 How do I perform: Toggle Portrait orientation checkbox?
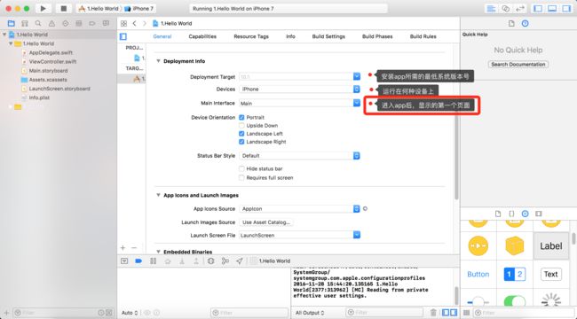tap(241, 117)
